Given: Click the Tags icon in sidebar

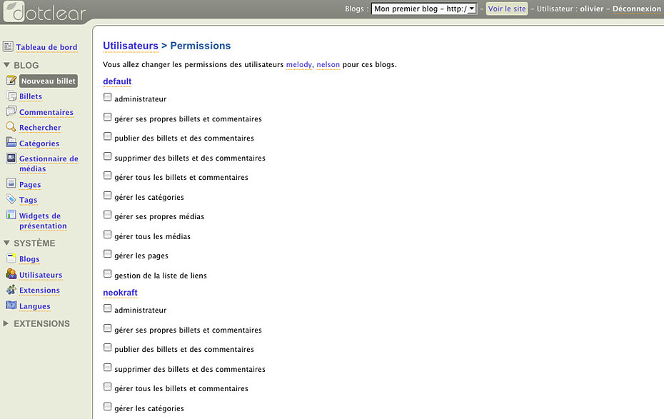Looking at the screenshot, I should tap(11, 200).
